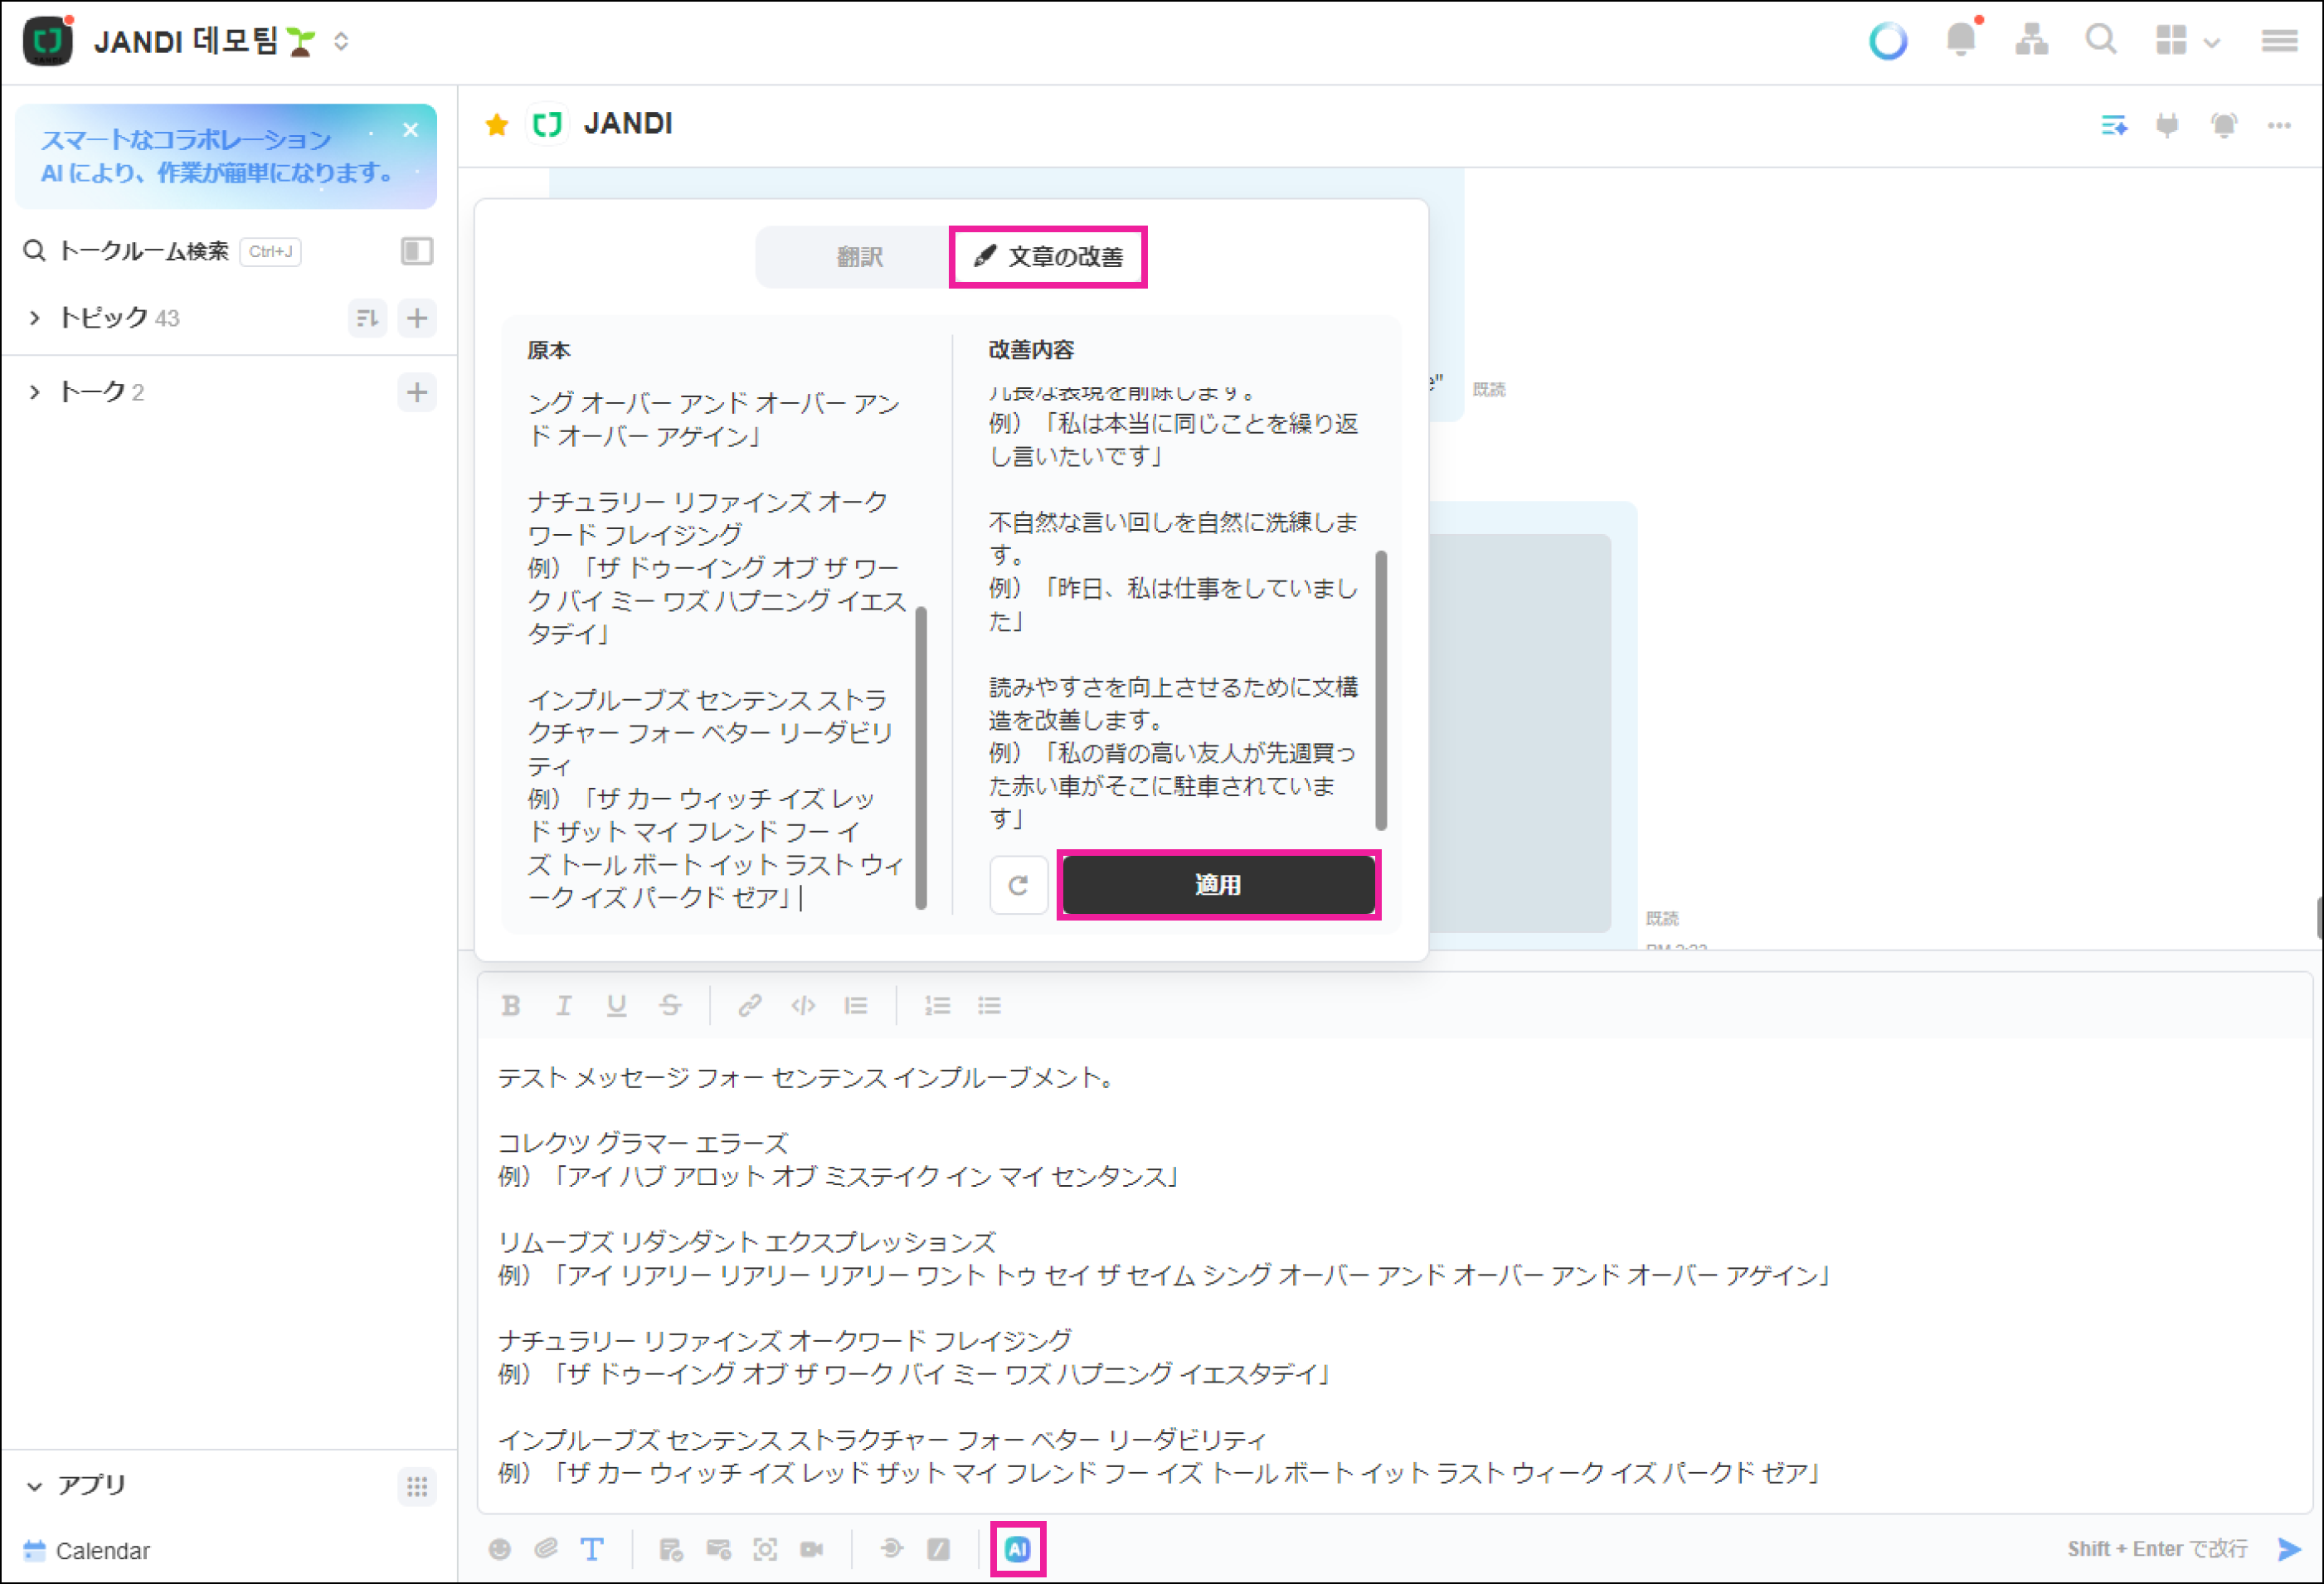The width and height of the screenshot is (2324, 1584).
Task: Click the attach file paperclip icon
Action: [546, 1549]
